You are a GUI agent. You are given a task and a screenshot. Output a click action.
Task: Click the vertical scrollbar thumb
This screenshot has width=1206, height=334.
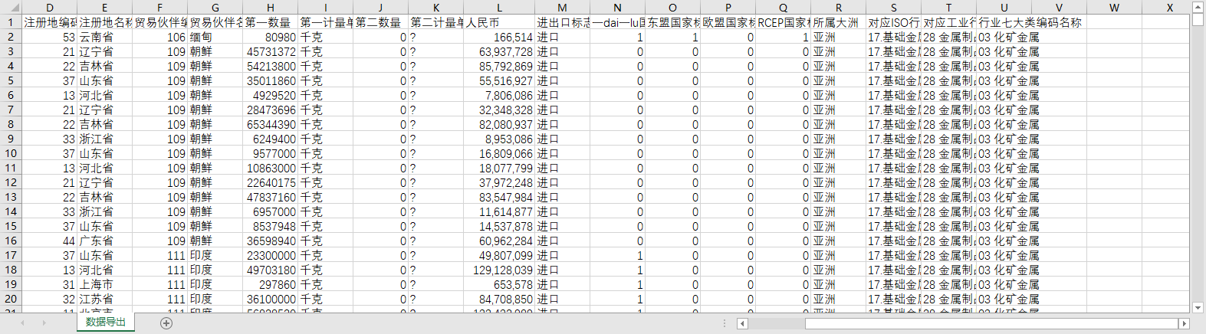point(1198,18)
